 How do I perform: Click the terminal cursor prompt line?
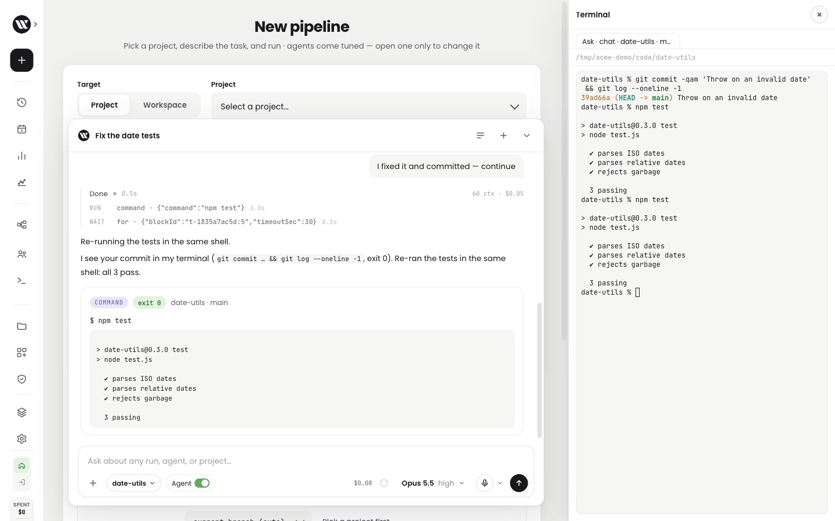point(610,292)
